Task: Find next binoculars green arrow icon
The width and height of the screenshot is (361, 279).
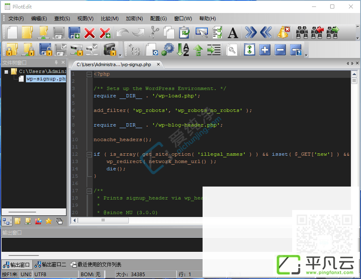Action: pos(333,32)
